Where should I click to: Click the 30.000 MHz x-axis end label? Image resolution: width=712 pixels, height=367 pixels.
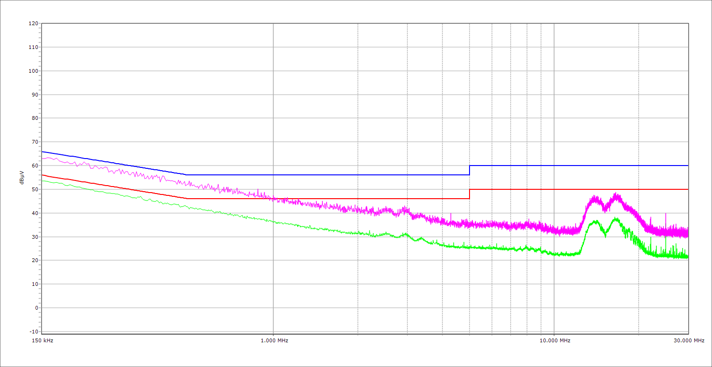tap(688, 340)
